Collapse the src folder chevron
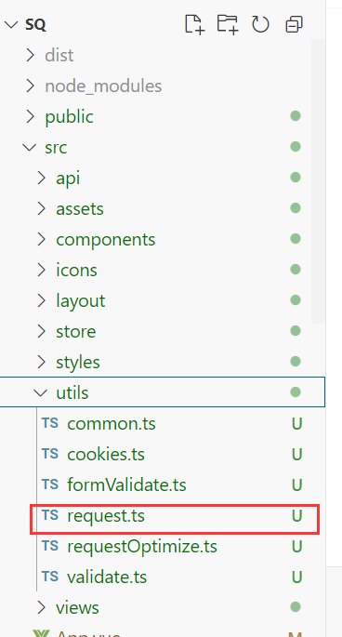This screenshot has height=637, width=342. click(30, 147)
